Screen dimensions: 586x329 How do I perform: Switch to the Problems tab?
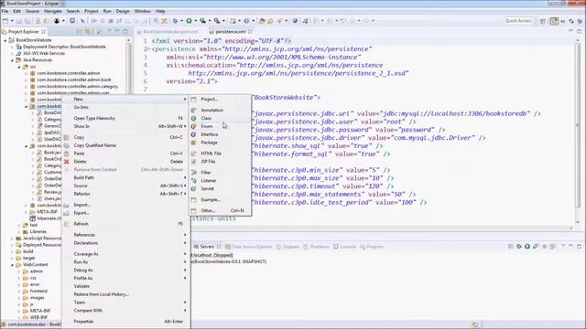tap(316, 247)
